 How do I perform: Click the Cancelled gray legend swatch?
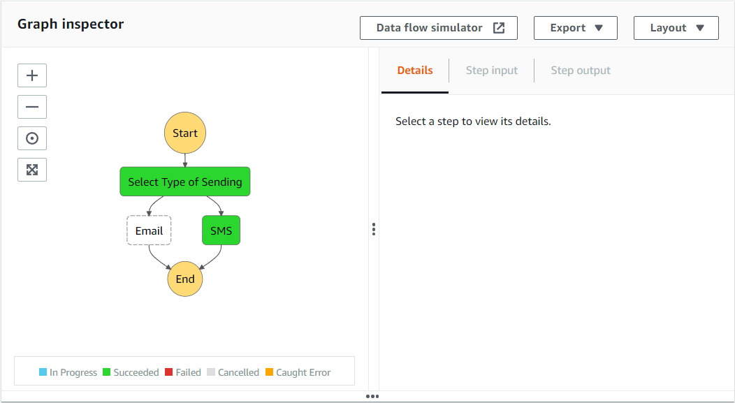tap(211, 372)
